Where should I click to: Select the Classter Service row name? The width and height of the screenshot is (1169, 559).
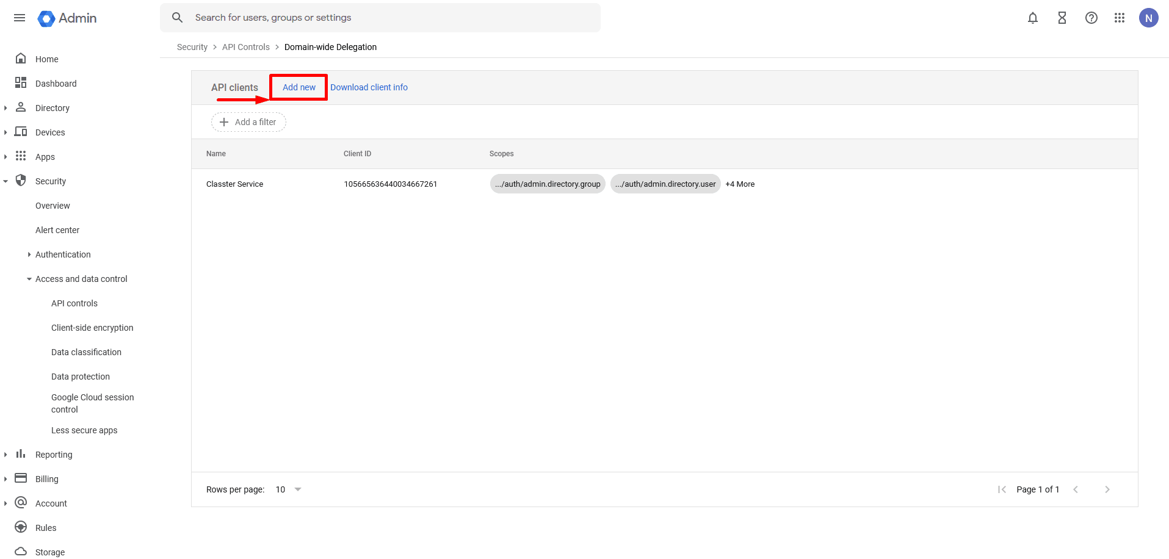pos(234,184)
